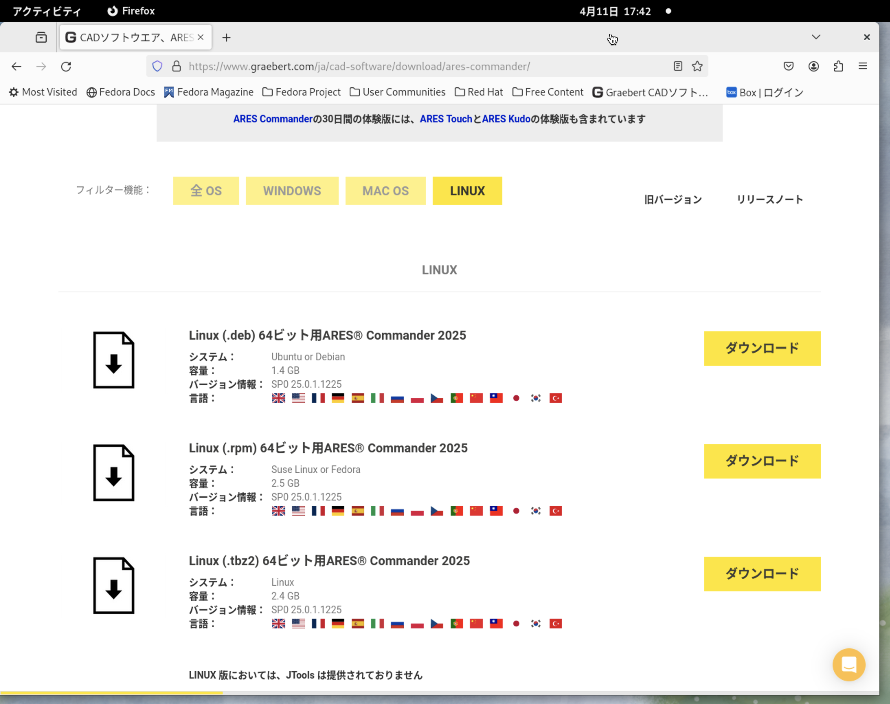Click the browser reload page icon

(66, 66)
